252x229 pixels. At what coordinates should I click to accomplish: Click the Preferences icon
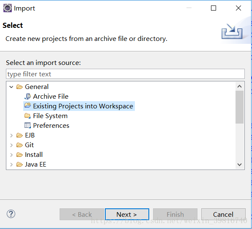pyautogui.click(x=27, y=126)
